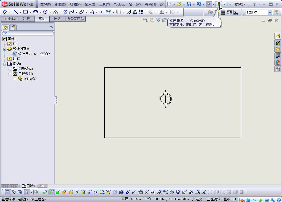Switch to FeatureManager design tree panel icon
This screenshot has width=282, height=202.
(5, 28)
